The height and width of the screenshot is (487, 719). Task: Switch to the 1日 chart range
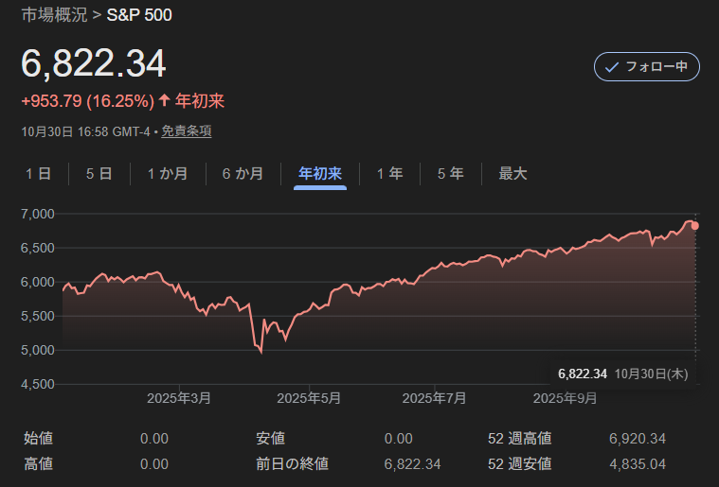coord(38,173)
